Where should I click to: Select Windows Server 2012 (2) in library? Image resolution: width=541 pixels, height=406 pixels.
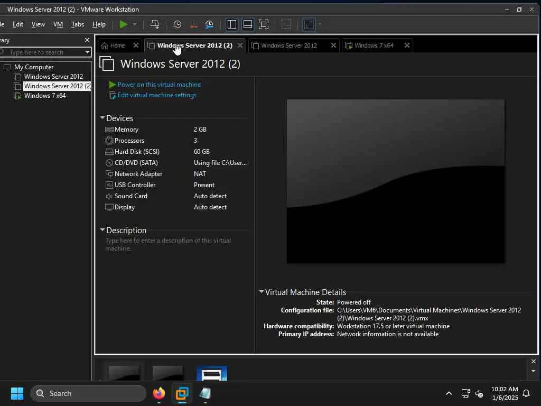[57, 86]
